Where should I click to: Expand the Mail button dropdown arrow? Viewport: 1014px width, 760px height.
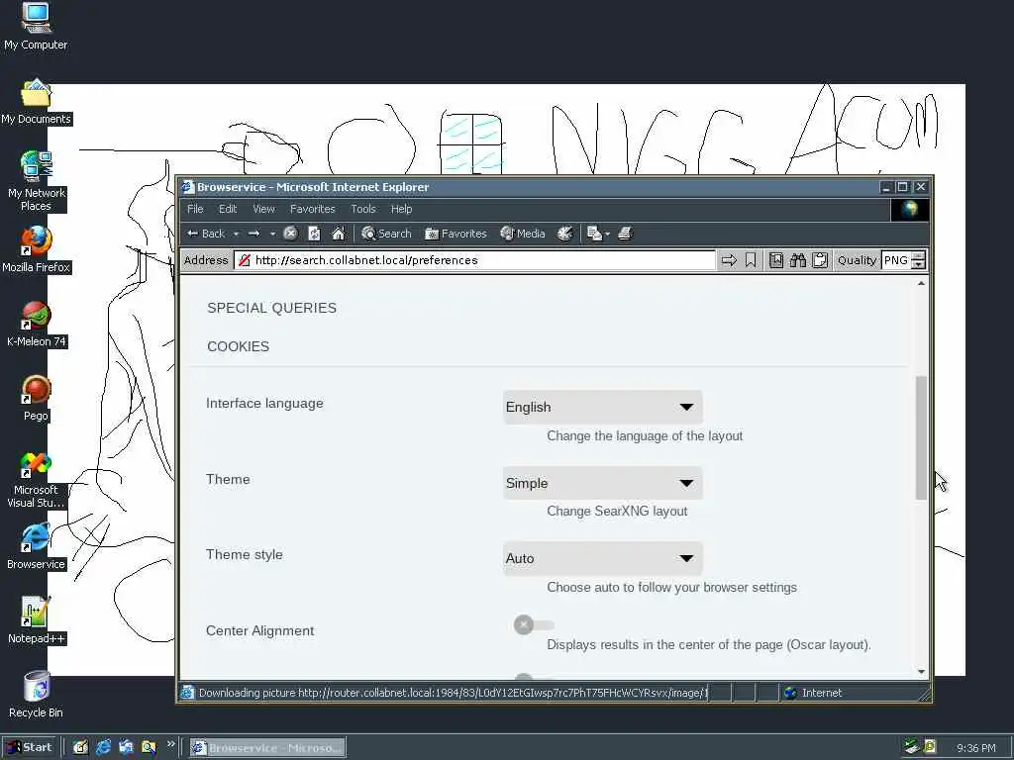pyautogui.click(x=607, y=234)
